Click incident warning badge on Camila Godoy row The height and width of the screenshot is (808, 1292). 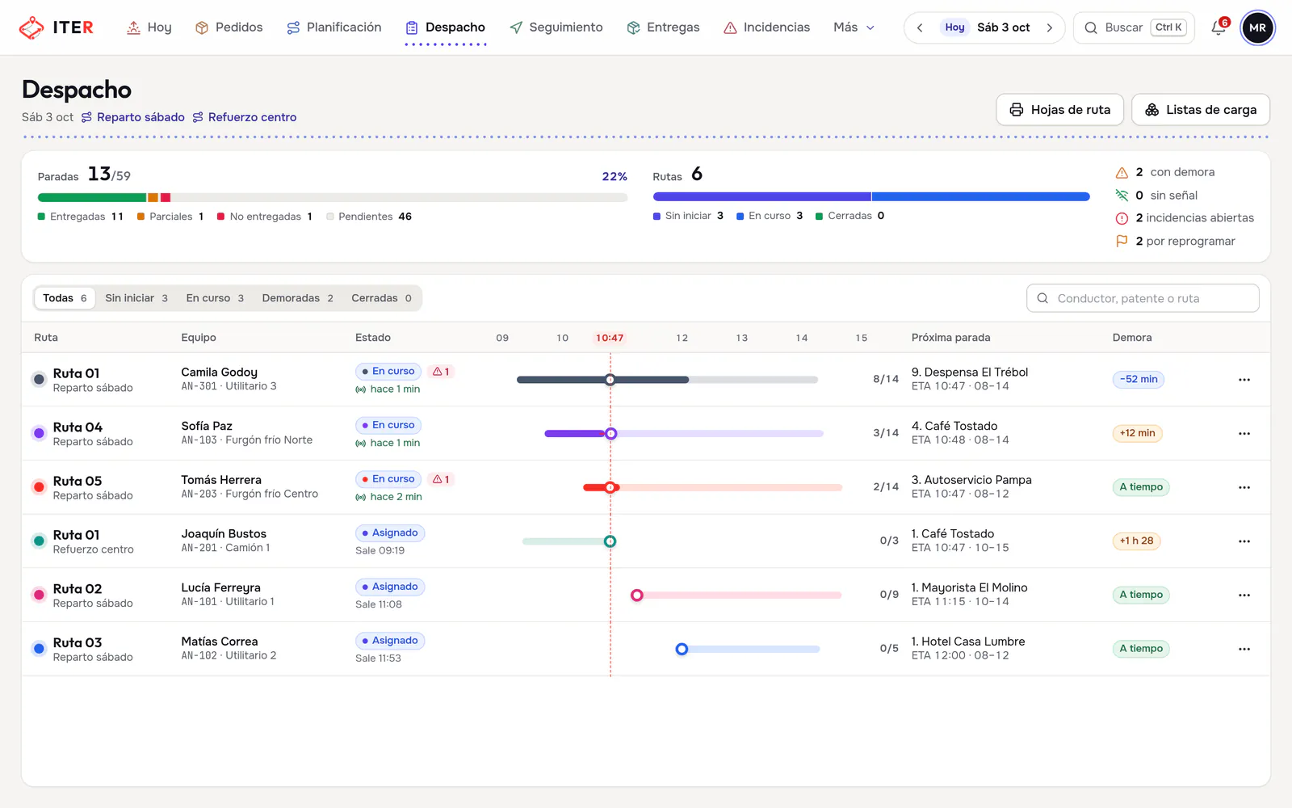(441, 372)
